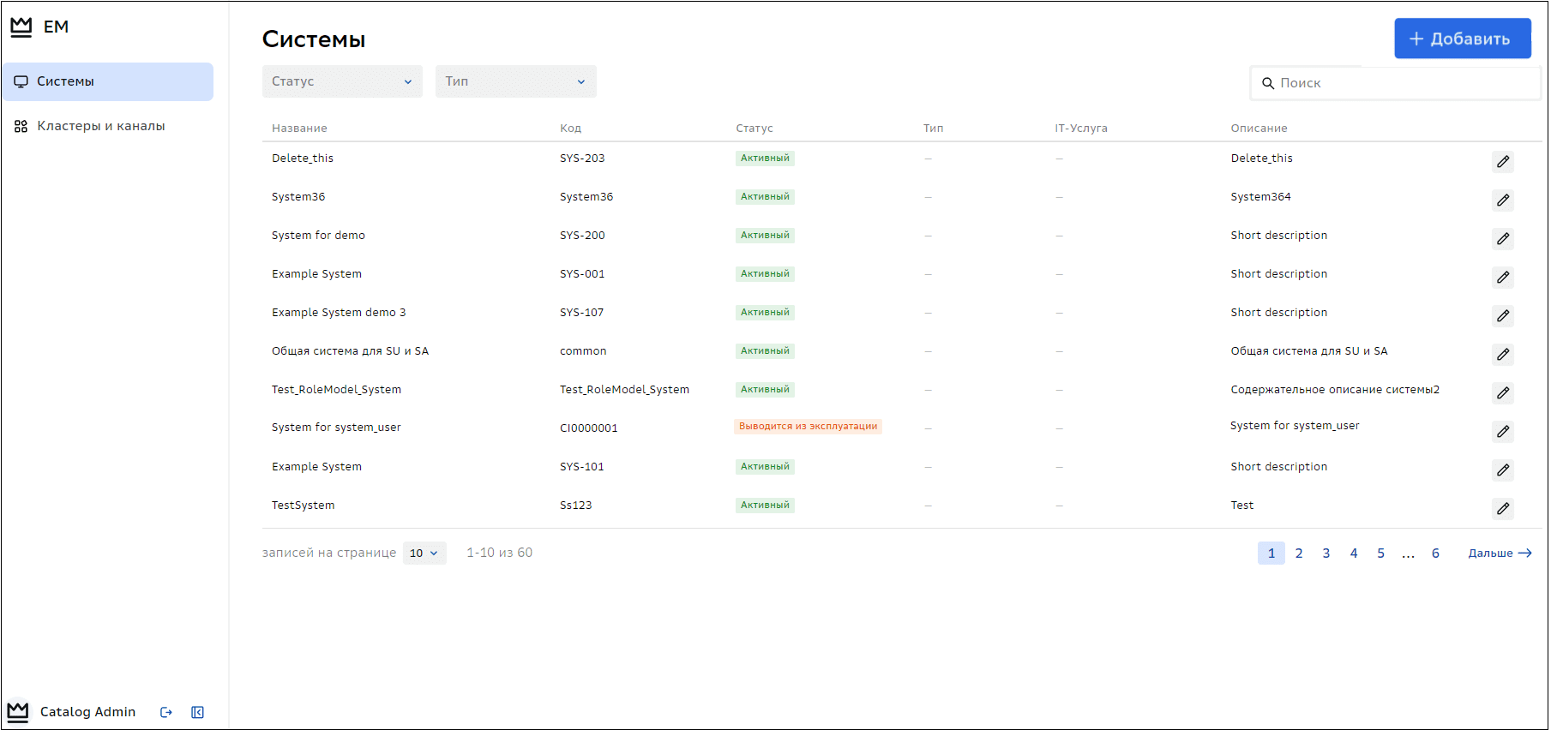The height and width of the screenshot is (730, 1551).
Task: Click the TestSystem name cell
Action: [303, 506]
